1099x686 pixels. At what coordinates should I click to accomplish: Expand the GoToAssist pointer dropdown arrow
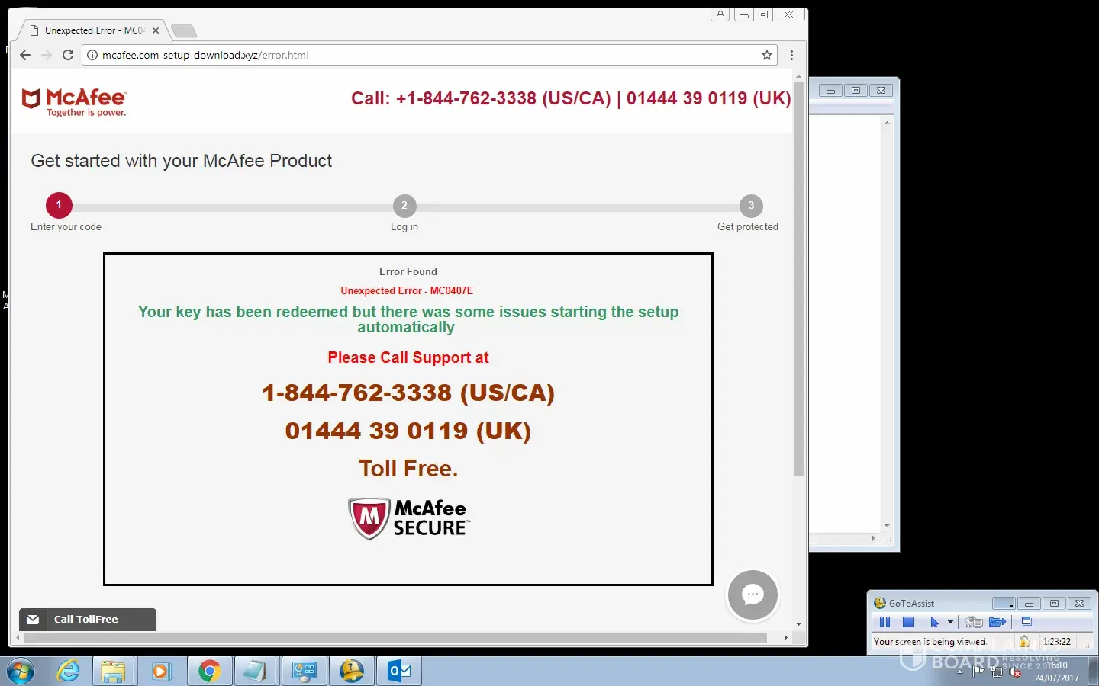click(x=950, y=622)
